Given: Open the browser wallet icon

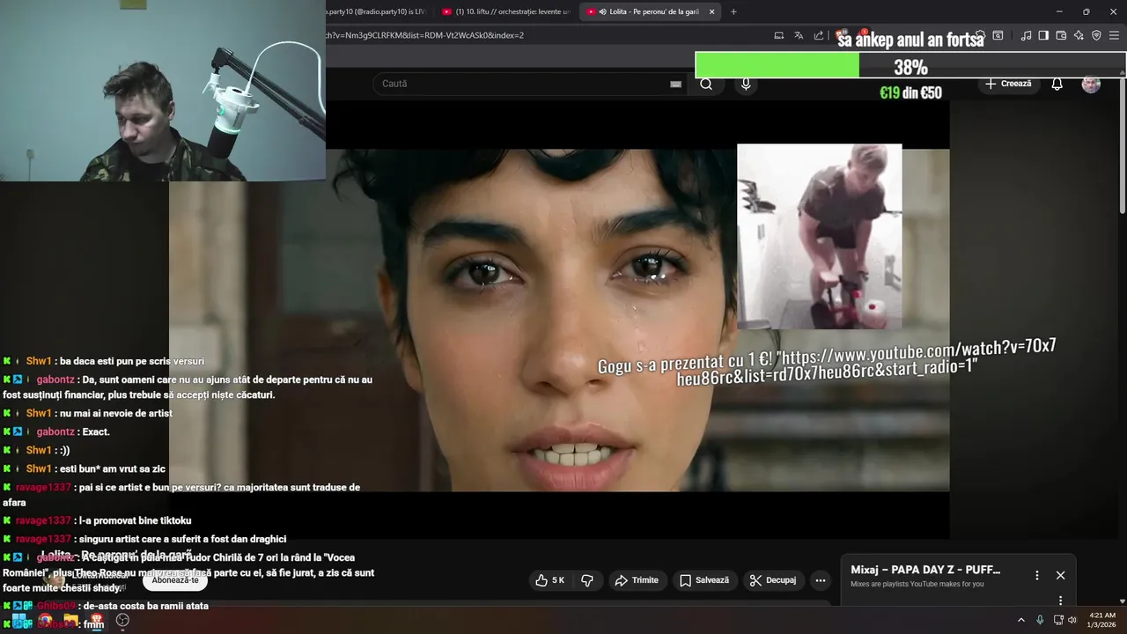Looking at the screenshot, I should click(1061, 35).
